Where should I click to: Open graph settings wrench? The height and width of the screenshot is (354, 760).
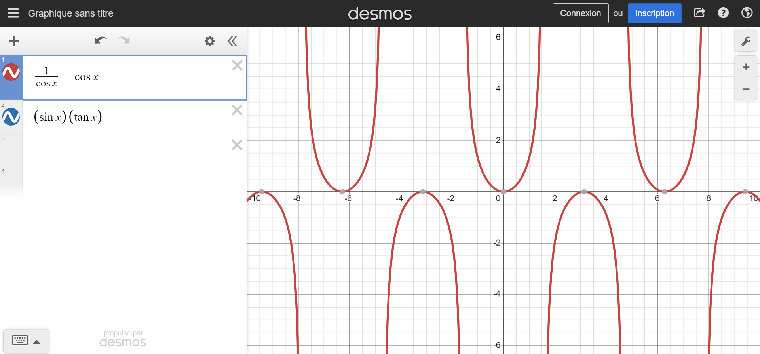click(x=746, y=42)
